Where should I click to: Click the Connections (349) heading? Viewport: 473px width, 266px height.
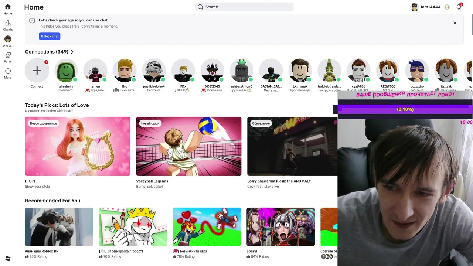47,52
